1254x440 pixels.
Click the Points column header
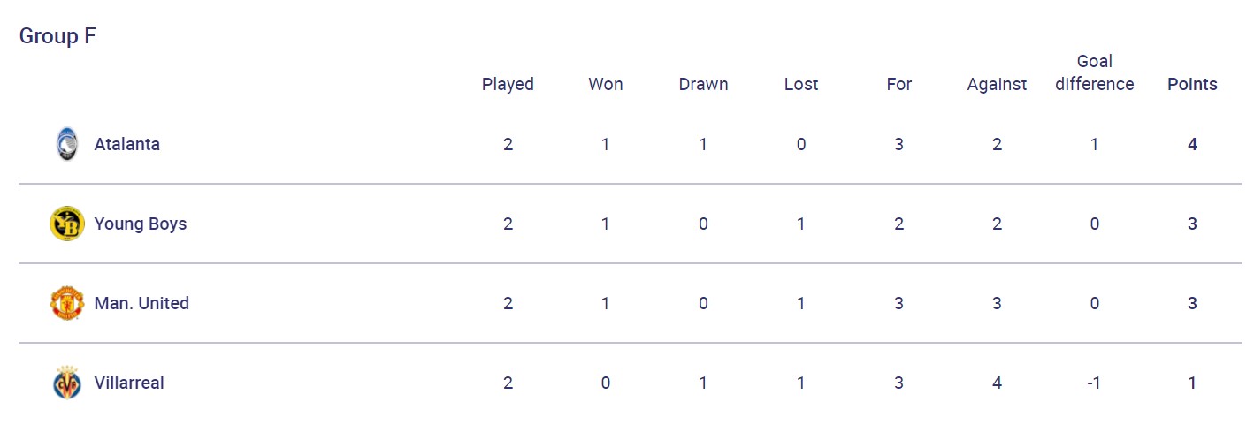[1192, 84]
